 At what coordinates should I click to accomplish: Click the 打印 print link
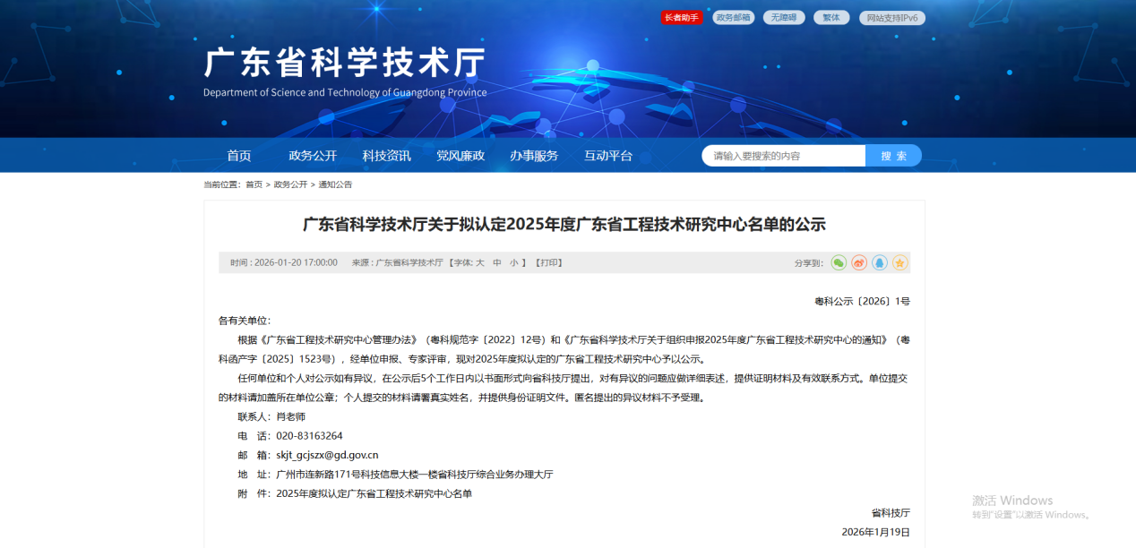[549, 263]
